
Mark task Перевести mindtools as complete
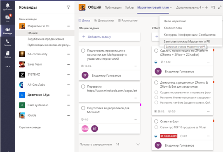(x=83, y=87)
